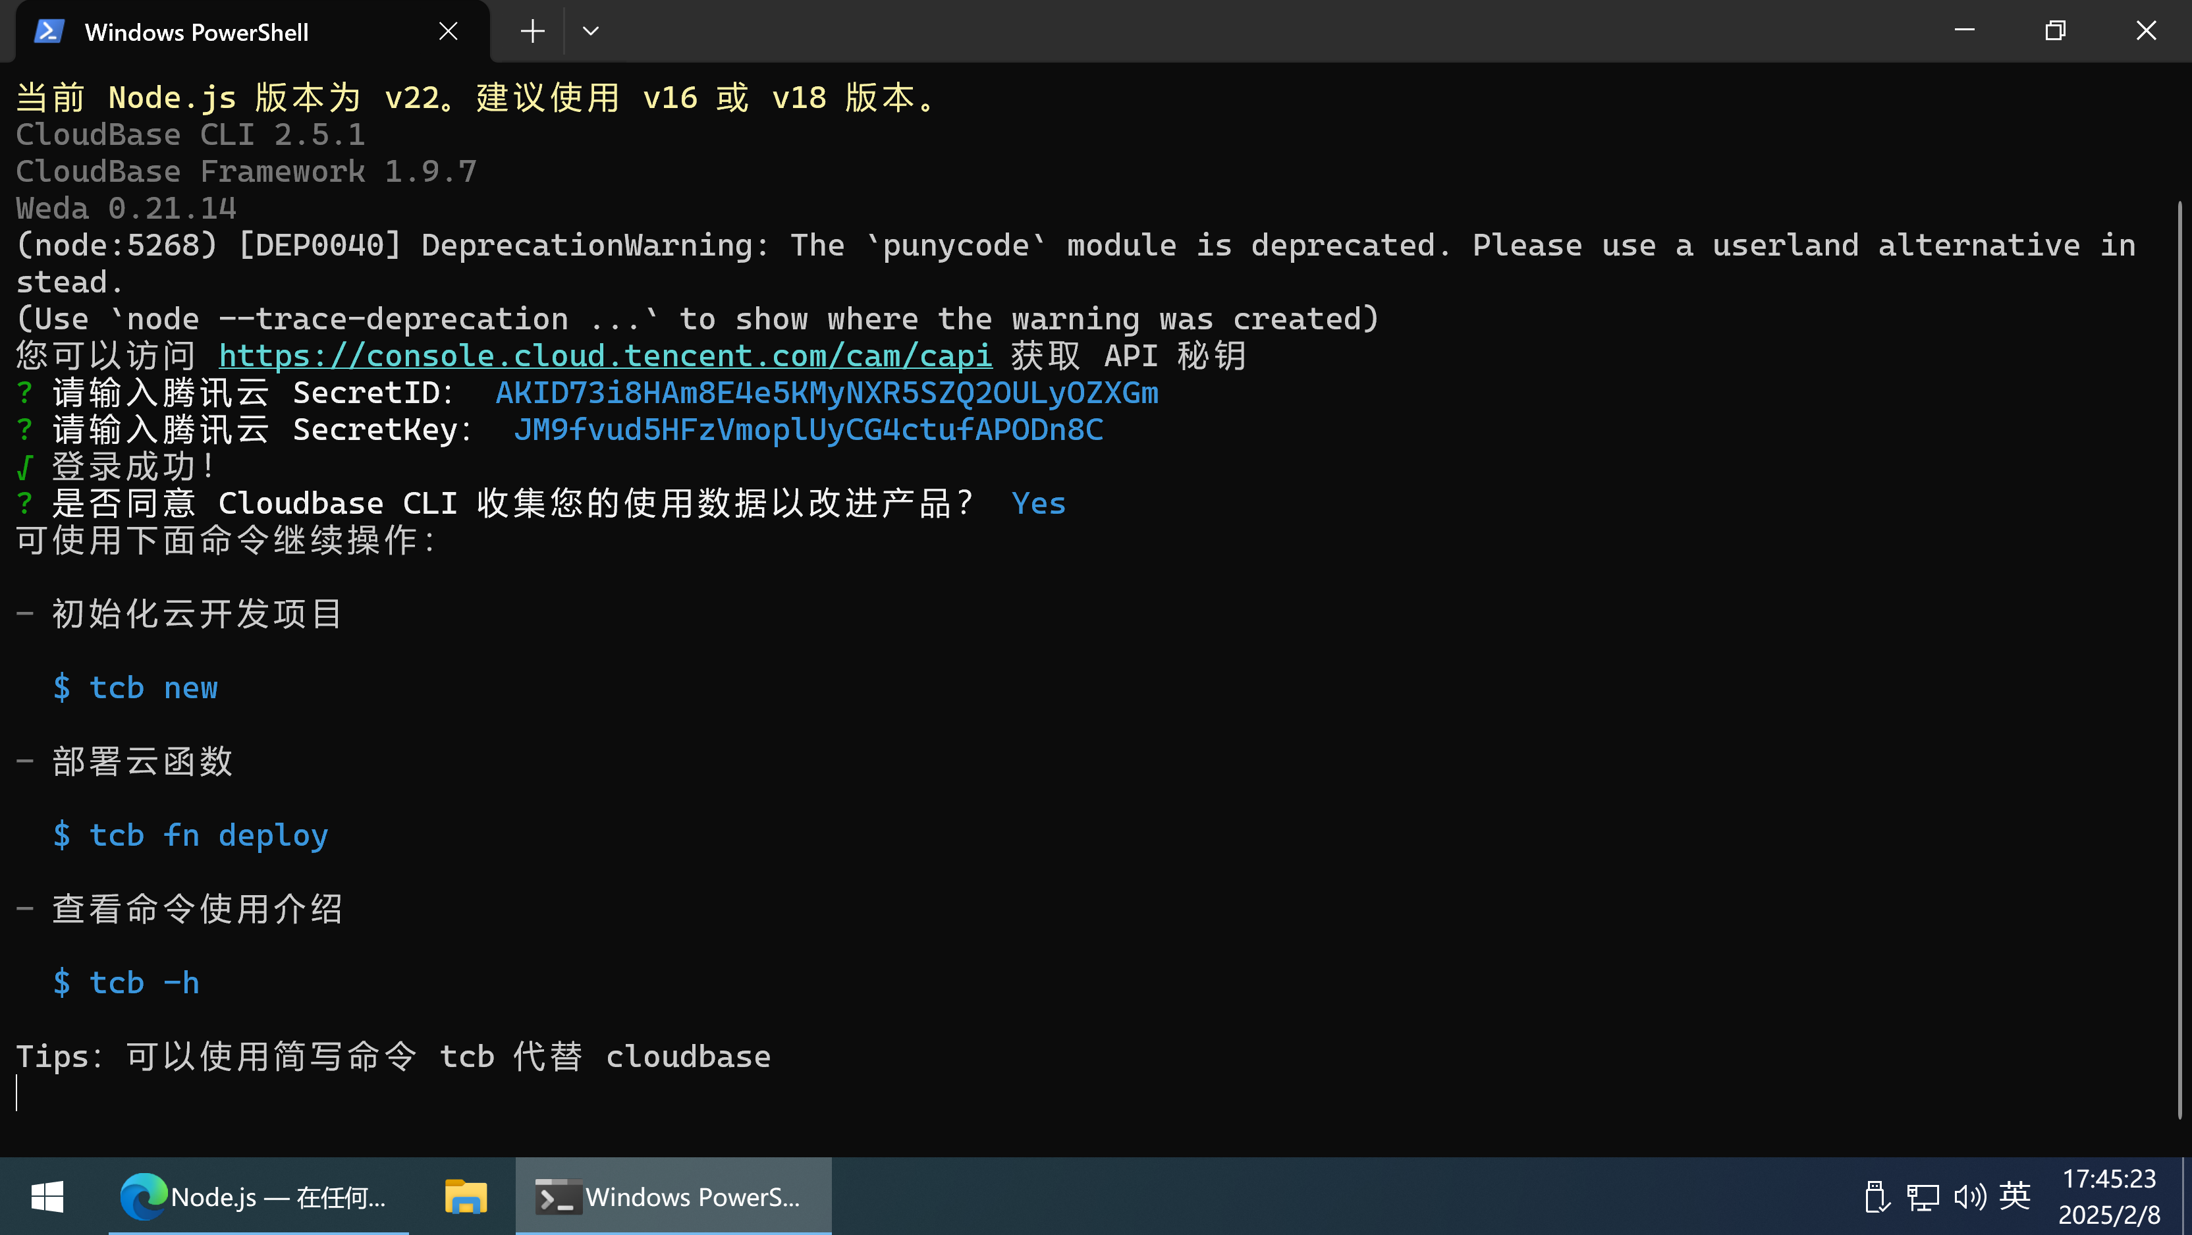Click the '初始化云开发项目' heading
Viewport: 2192px width, 1235px height.
198,614
